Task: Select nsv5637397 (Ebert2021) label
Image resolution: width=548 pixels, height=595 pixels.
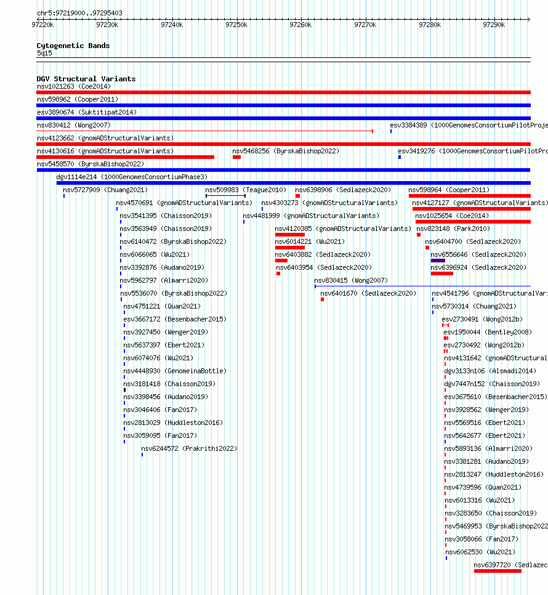Action: click(163, 344)
